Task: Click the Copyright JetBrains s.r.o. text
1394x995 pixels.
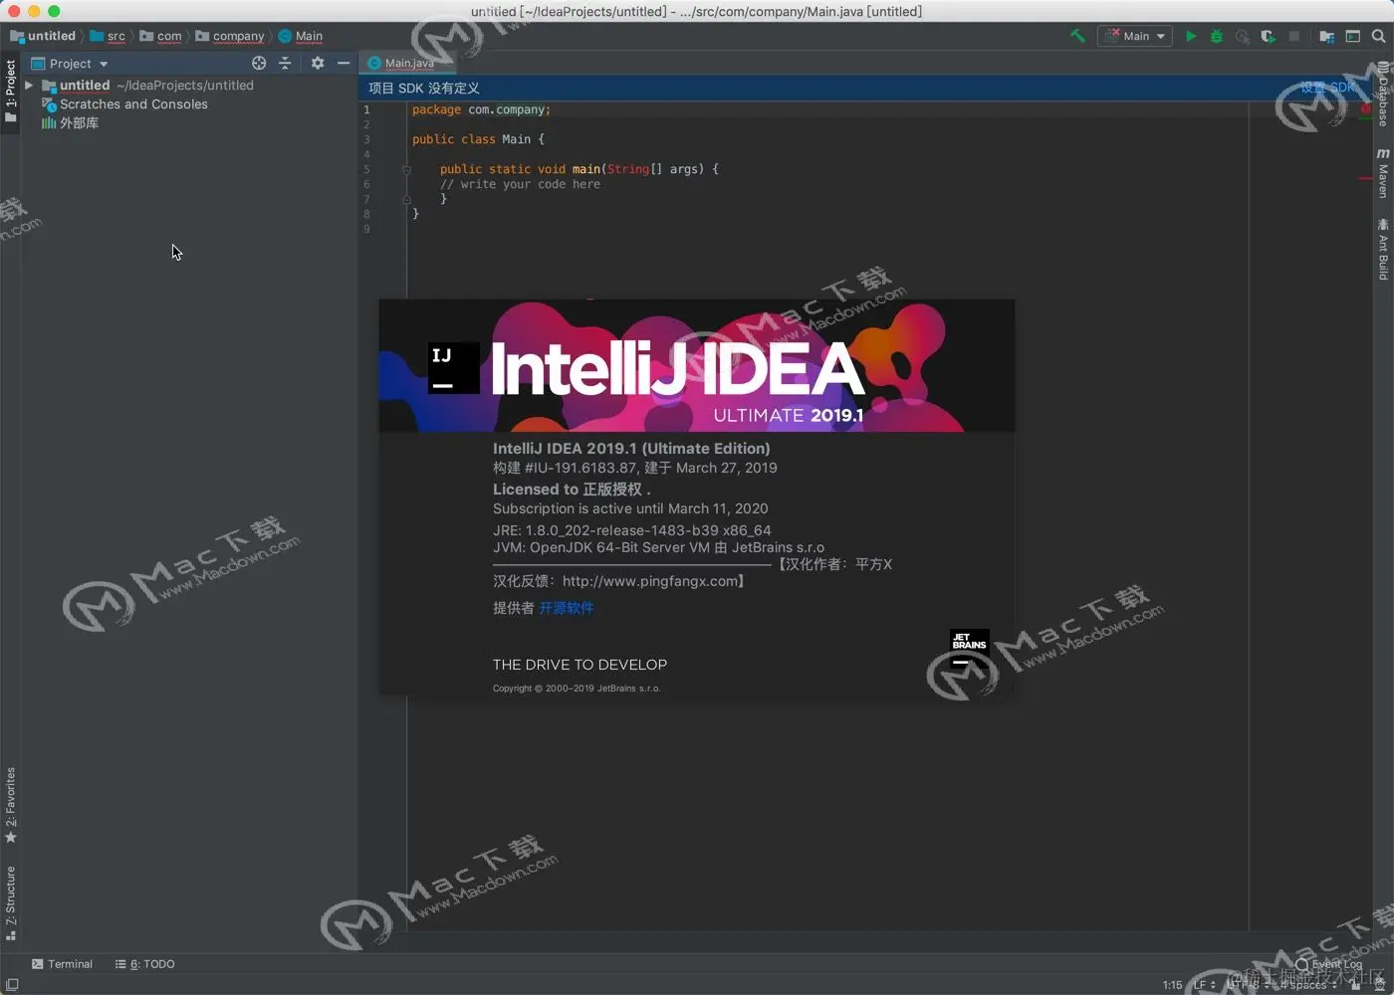Action: point(576,689)
